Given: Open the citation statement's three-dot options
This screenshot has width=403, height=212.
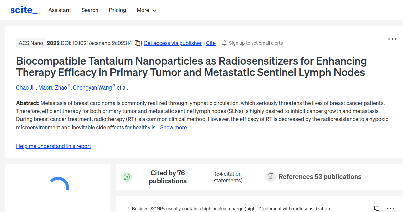Looking at the screenshot, I should tap(390, 208).
